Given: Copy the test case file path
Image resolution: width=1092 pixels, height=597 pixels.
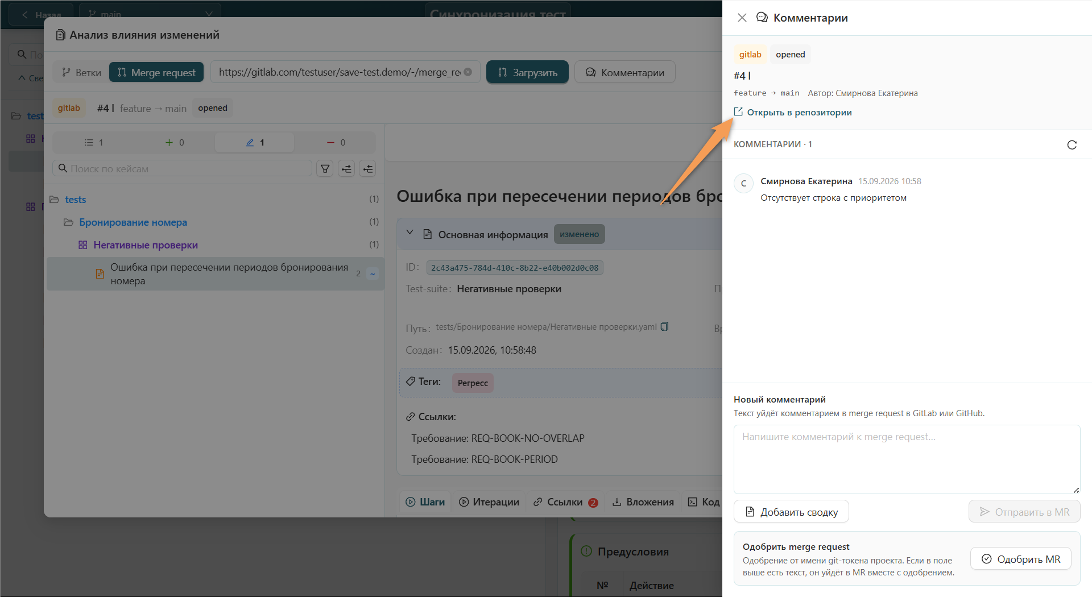Looking at the screenshot, I should (x=664, y=327).
